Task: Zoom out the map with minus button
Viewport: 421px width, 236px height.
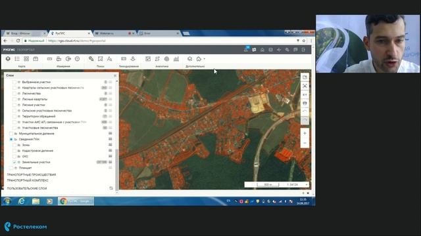Action: (x=305, y=143)
